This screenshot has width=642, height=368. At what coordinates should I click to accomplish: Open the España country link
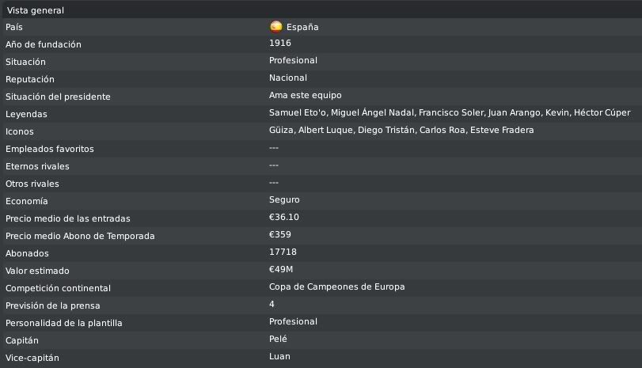pos(302,27)
